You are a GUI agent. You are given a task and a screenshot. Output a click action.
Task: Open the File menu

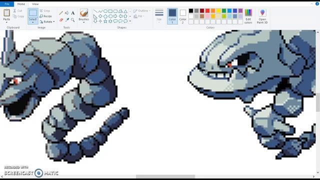pyautogui.click(x=7, y=4)
